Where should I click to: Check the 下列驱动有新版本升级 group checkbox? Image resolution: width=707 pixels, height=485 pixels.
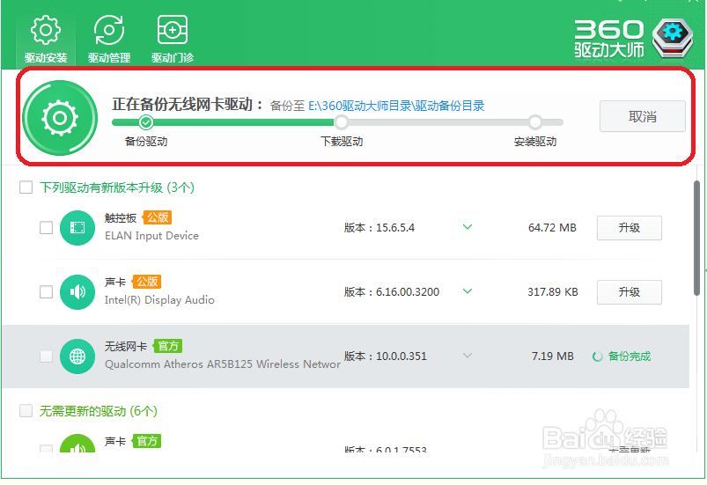pos(26,187)
